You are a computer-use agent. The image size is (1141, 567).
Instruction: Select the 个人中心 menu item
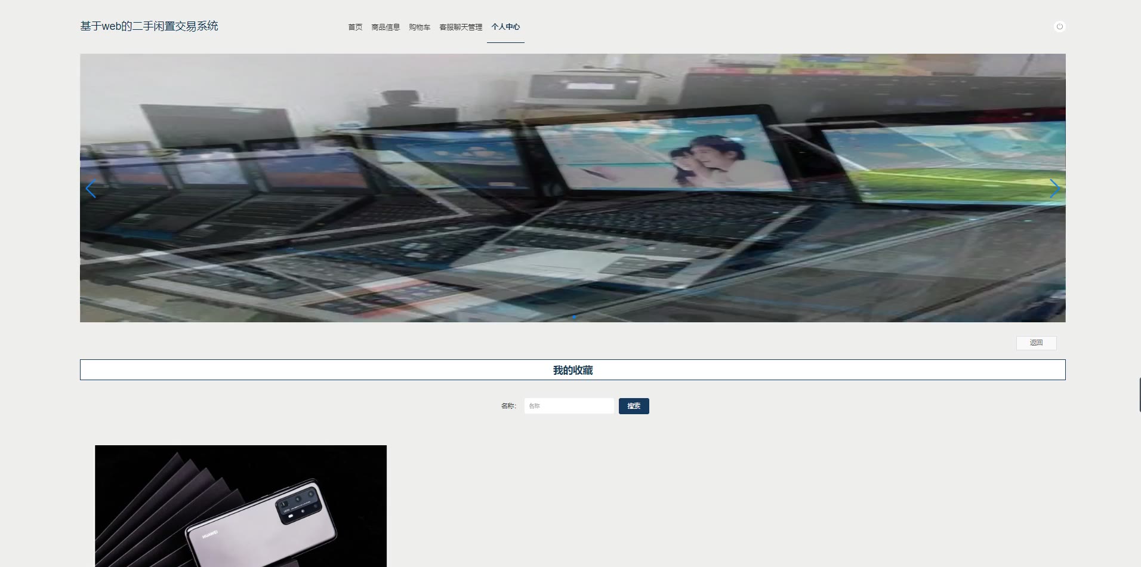pos(505,27)
